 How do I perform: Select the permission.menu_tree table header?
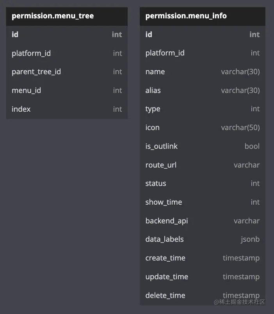tap(67, 16)
